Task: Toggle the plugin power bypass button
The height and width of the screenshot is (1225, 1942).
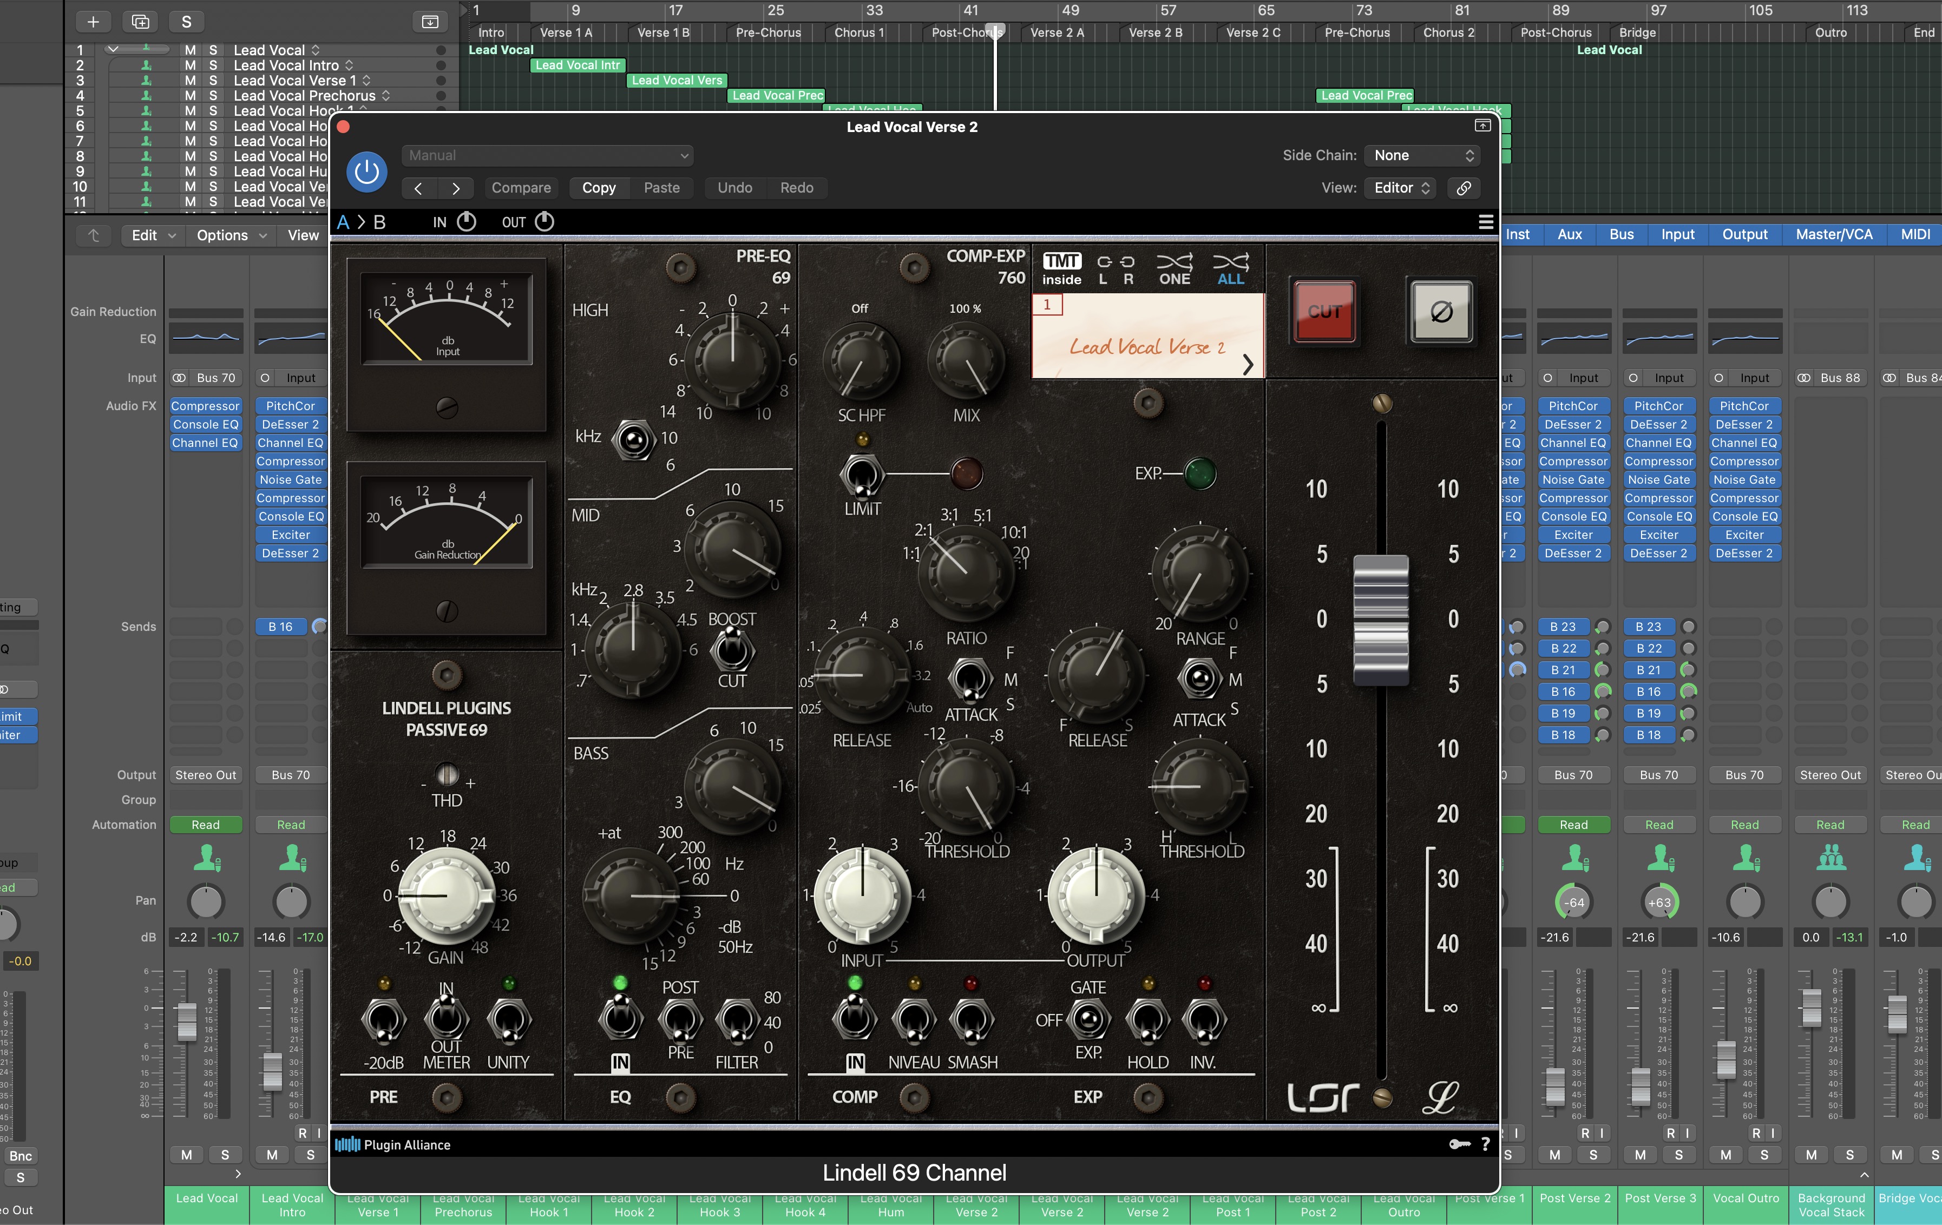Action: click(367, 172)
